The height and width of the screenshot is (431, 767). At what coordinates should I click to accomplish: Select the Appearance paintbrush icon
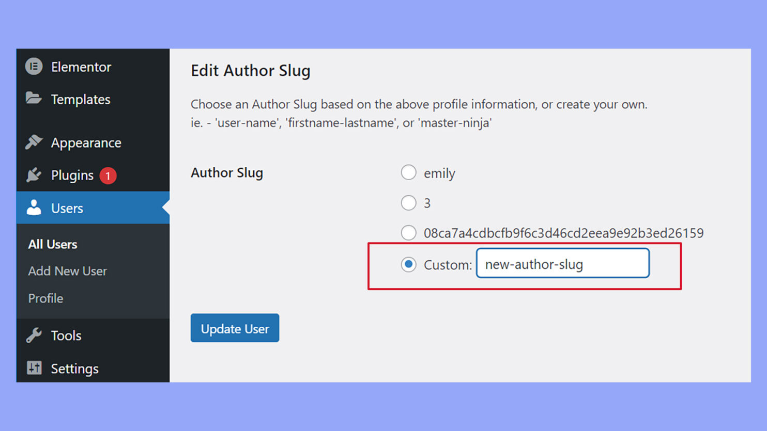pos(33,142)
